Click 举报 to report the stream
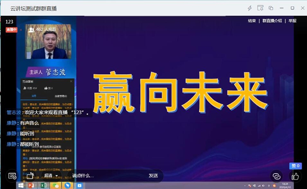 point(293,21)
